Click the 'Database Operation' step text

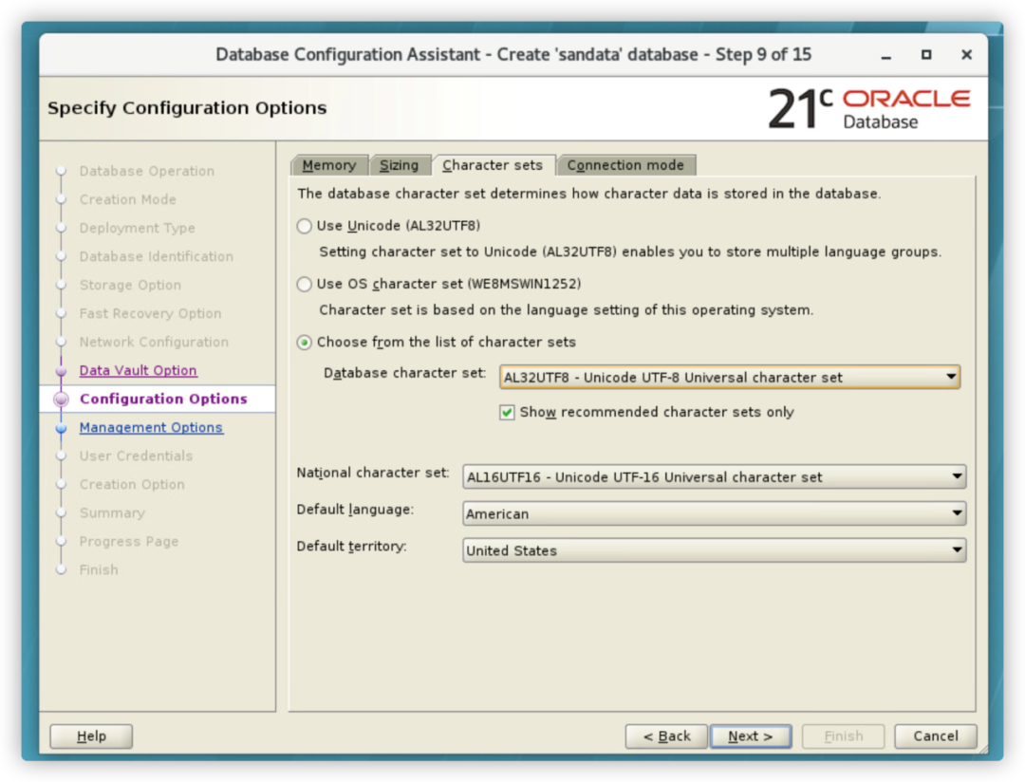click(x=147, y=172)
